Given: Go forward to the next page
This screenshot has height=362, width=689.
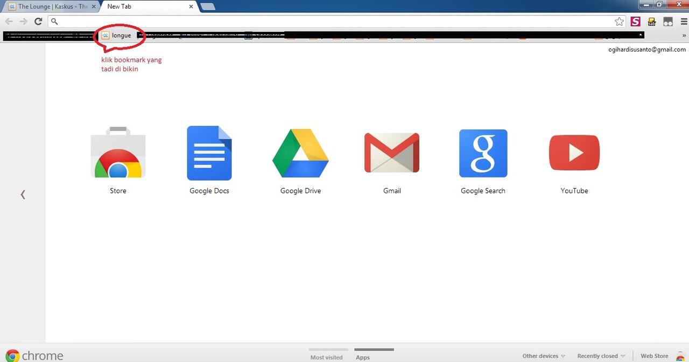Looking at the screenshot, I should tap(23, 21).
